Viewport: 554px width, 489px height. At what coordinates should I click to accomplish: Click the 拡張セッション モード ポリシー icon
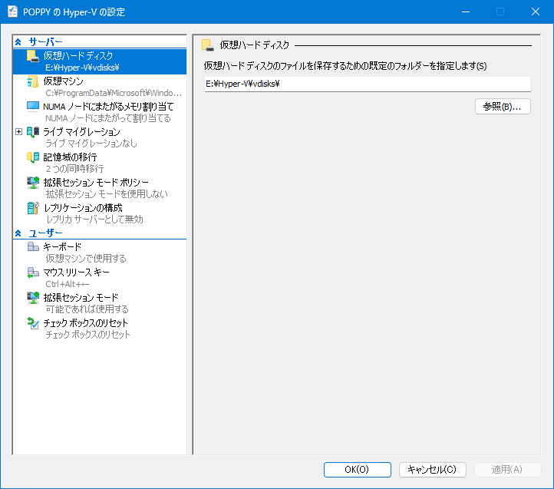point(33,183)
